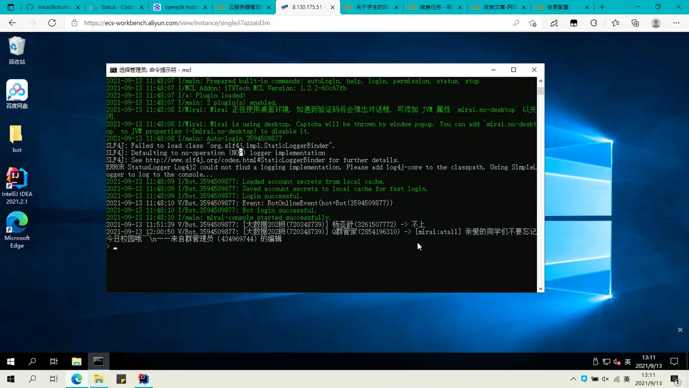Open the Baidu Netdisk desktop shortcut

pyautogui.click(x=17, y=94)
